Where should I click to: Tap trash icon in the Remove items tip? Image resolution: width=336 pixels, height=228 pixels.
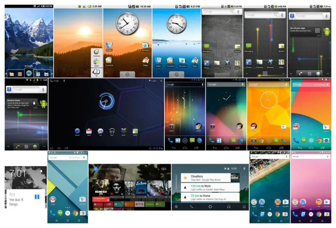tap(34, 103)
